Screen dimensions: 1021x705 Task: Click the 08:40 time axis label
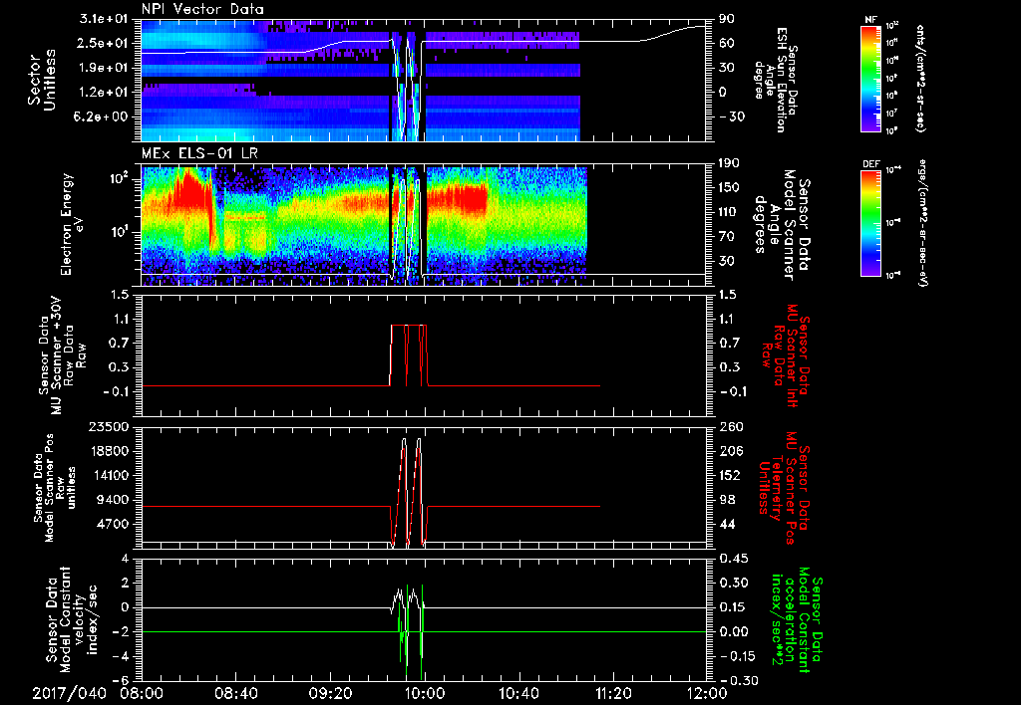pos(235,693)
